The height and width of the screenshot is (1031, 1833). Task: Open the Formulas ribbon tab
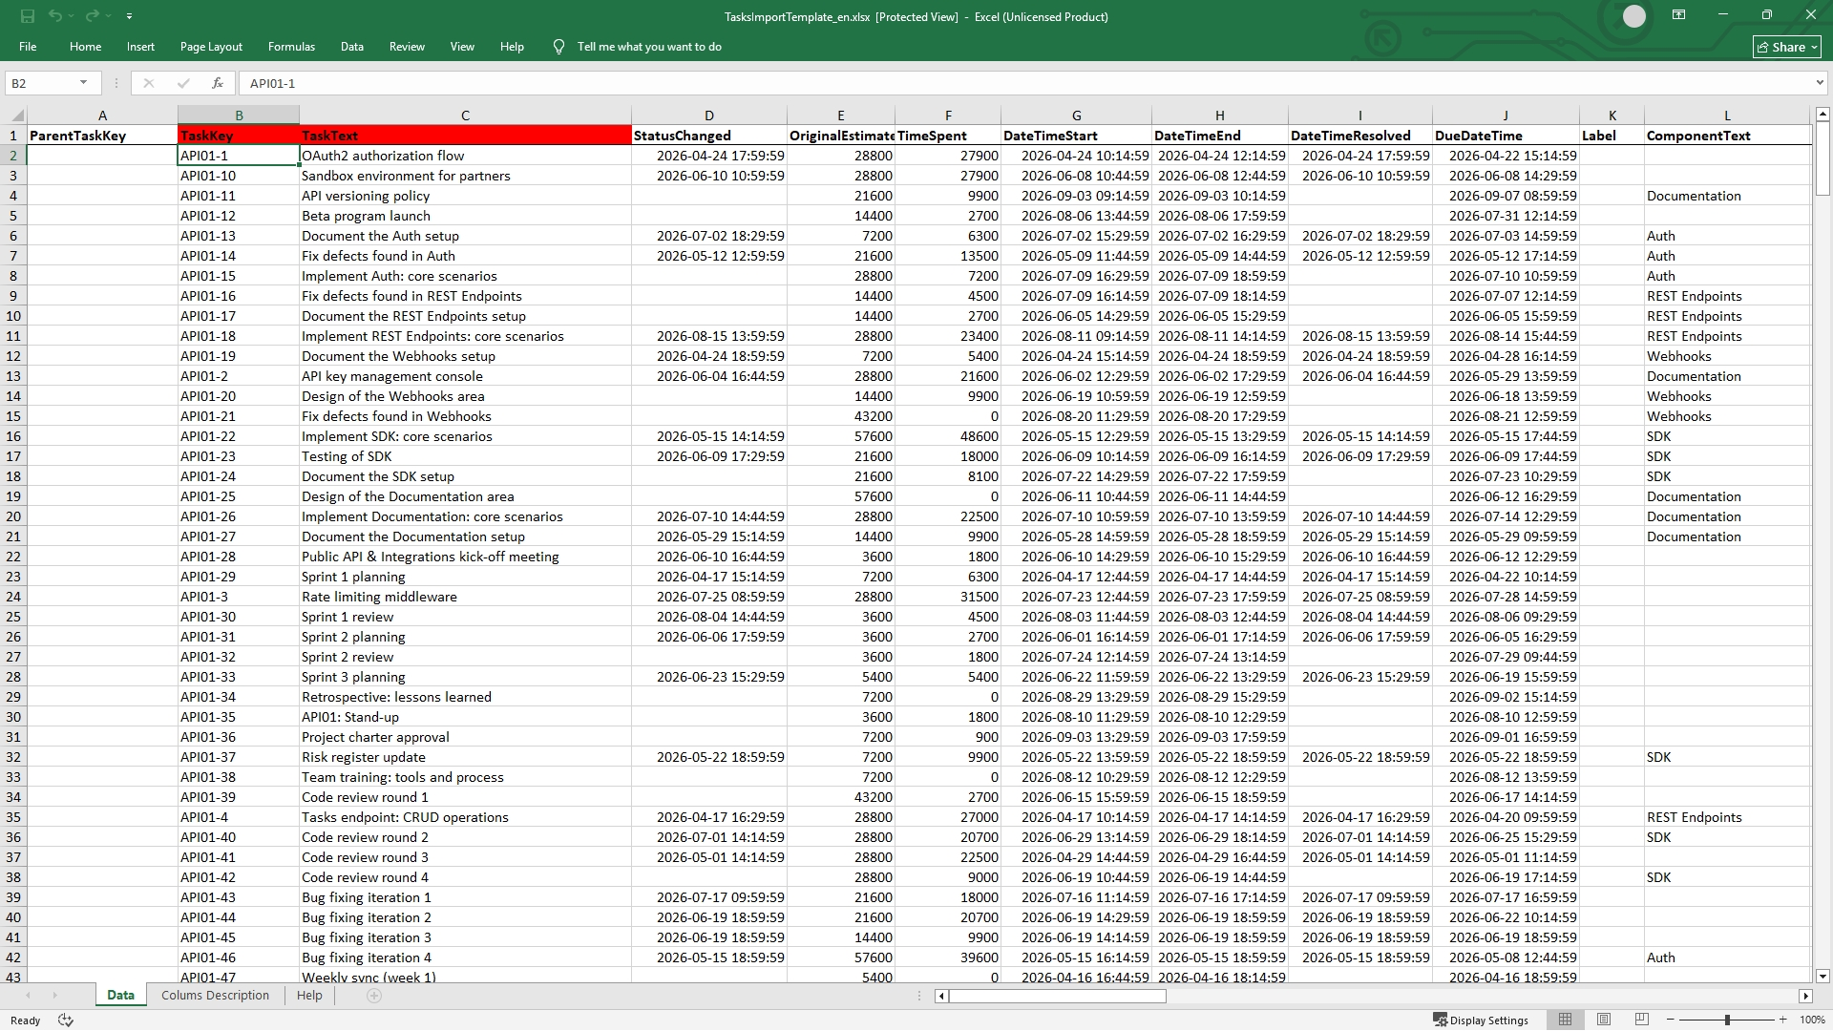(x=291, y=47)
